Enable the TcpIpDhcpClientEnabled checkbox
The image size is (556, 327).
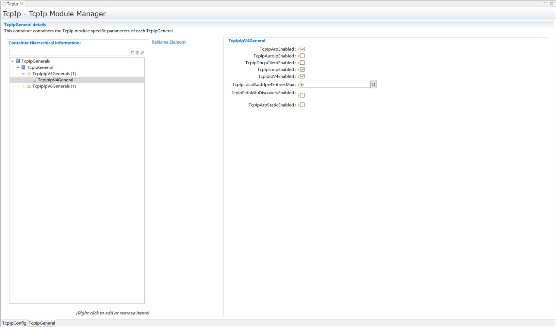click(302, 63)
